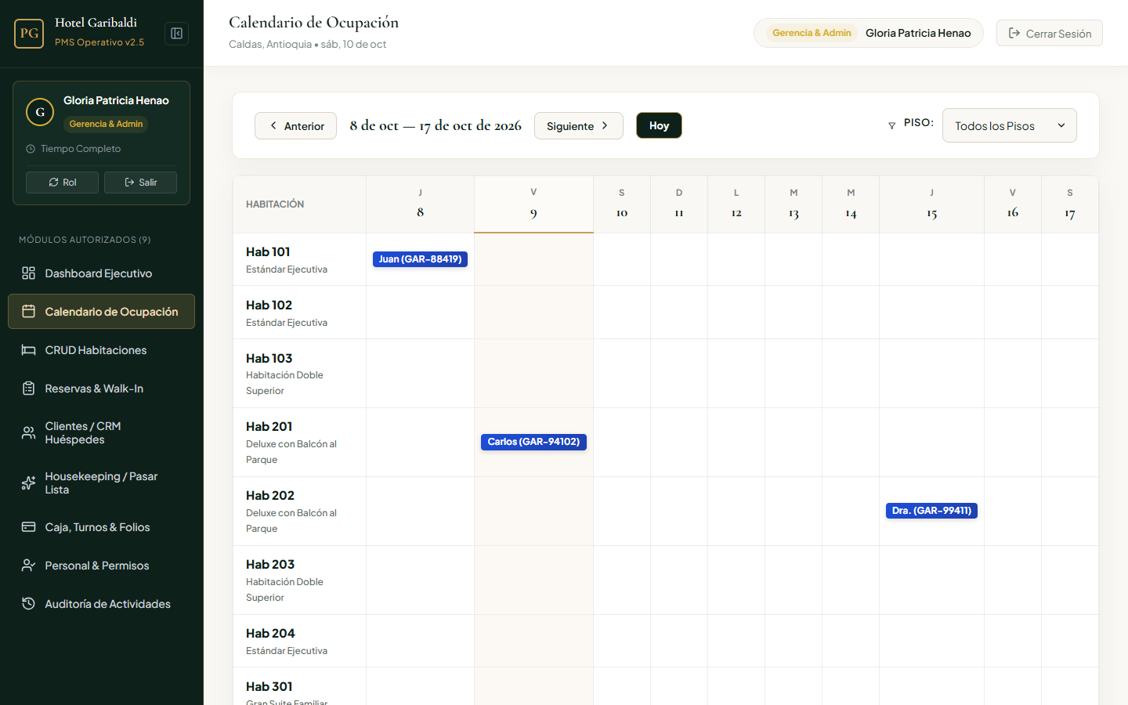1128x705 pixels.
Task: Open Personal & Permisos module
Action: point(101,566)
